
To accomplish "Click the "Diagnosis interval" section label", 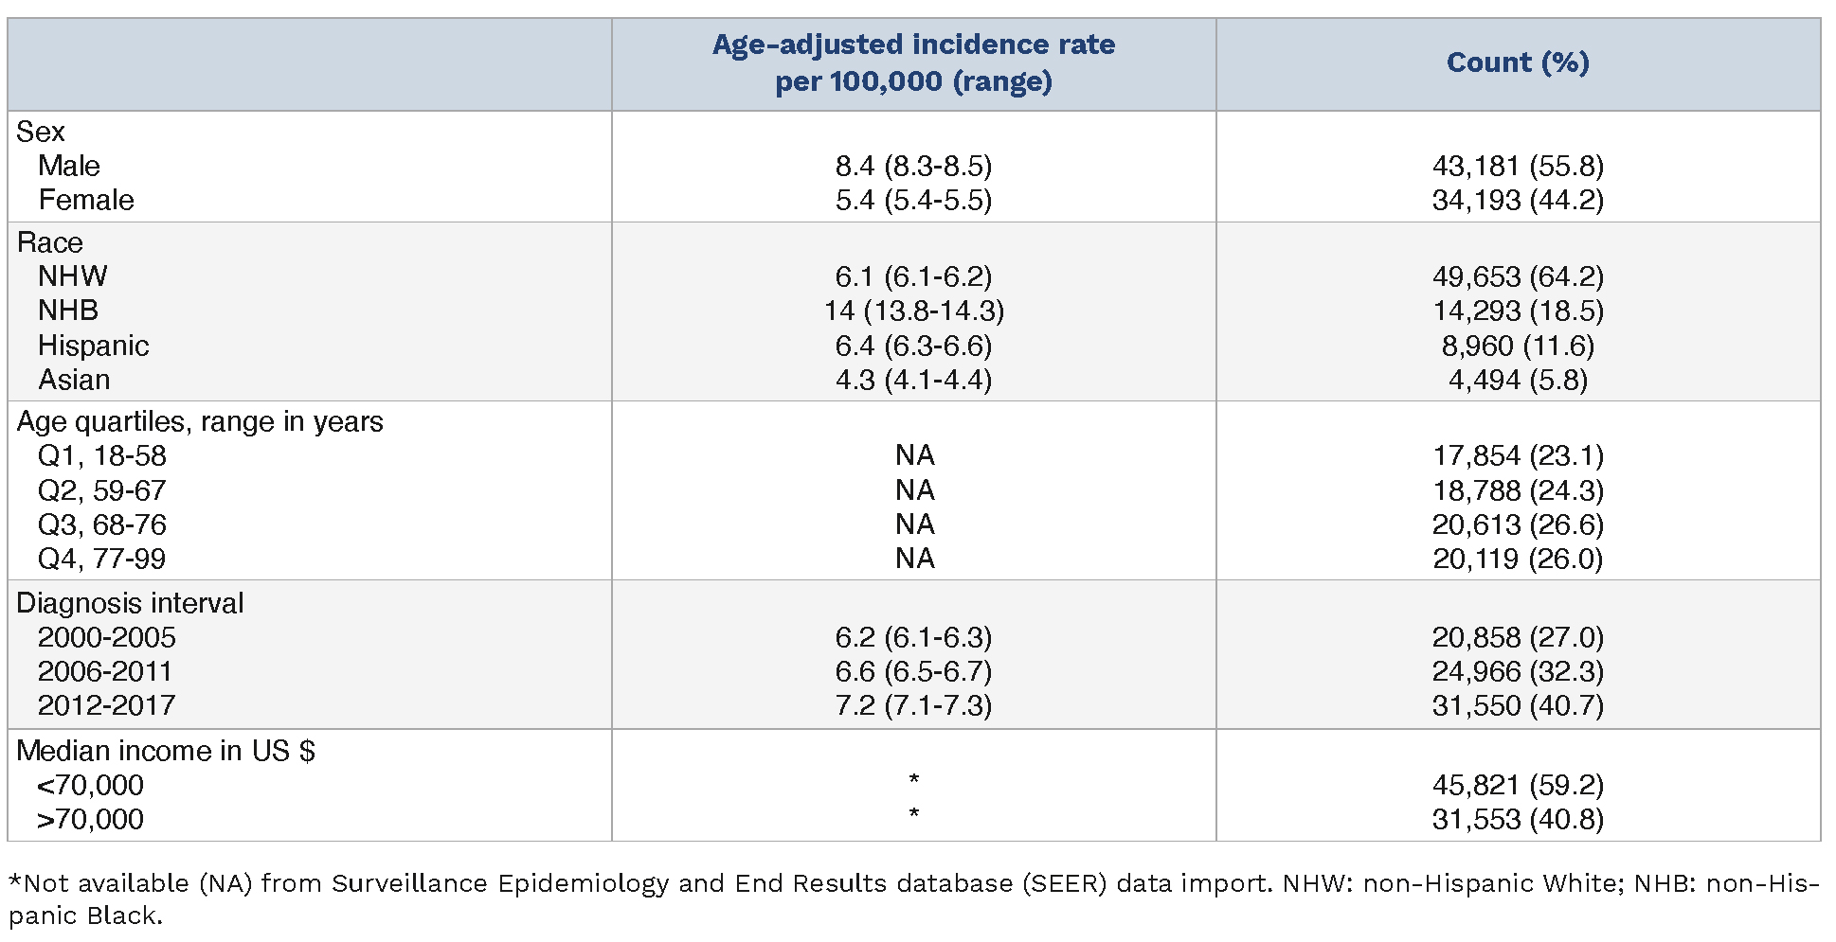I will coord(130,603).
